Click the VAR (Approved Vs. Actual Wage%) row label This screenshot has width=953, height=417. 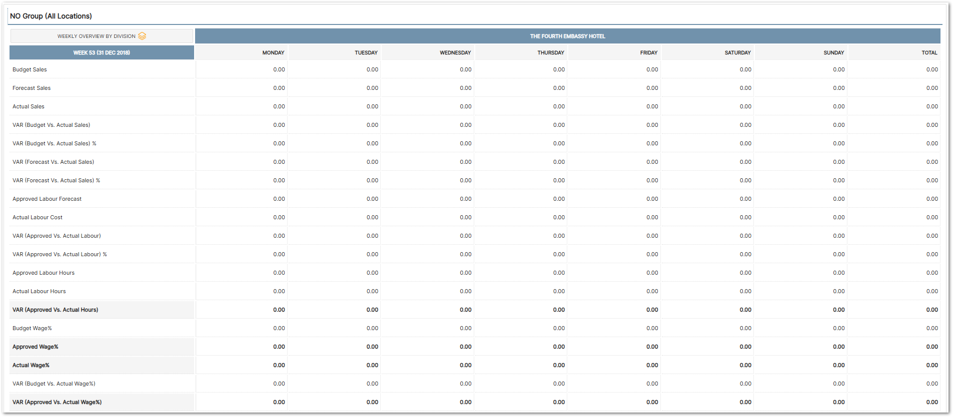pos(57,402)
